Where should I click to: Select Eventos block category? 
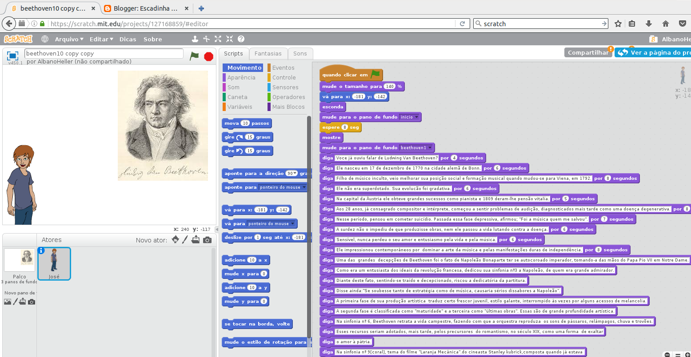pos(283,67)
